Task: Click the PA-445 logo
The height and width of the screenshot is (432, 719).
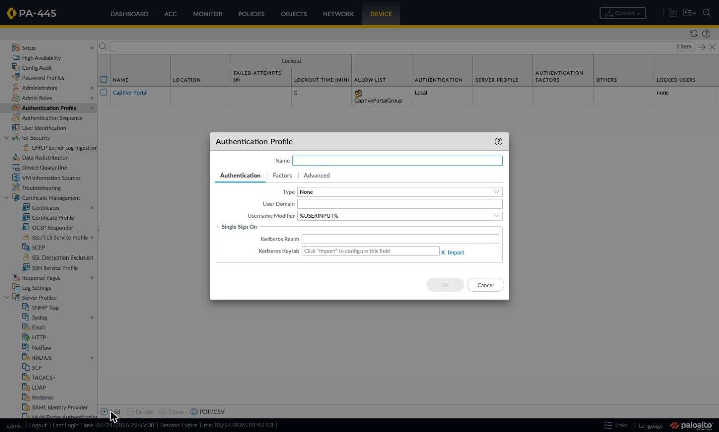Action: point(31,14)
